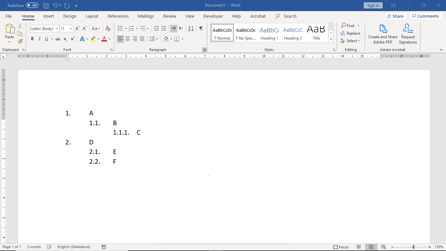446x251 pixels.
Task: Click the Bullets list icon
Action: click(x=120, y=28)
